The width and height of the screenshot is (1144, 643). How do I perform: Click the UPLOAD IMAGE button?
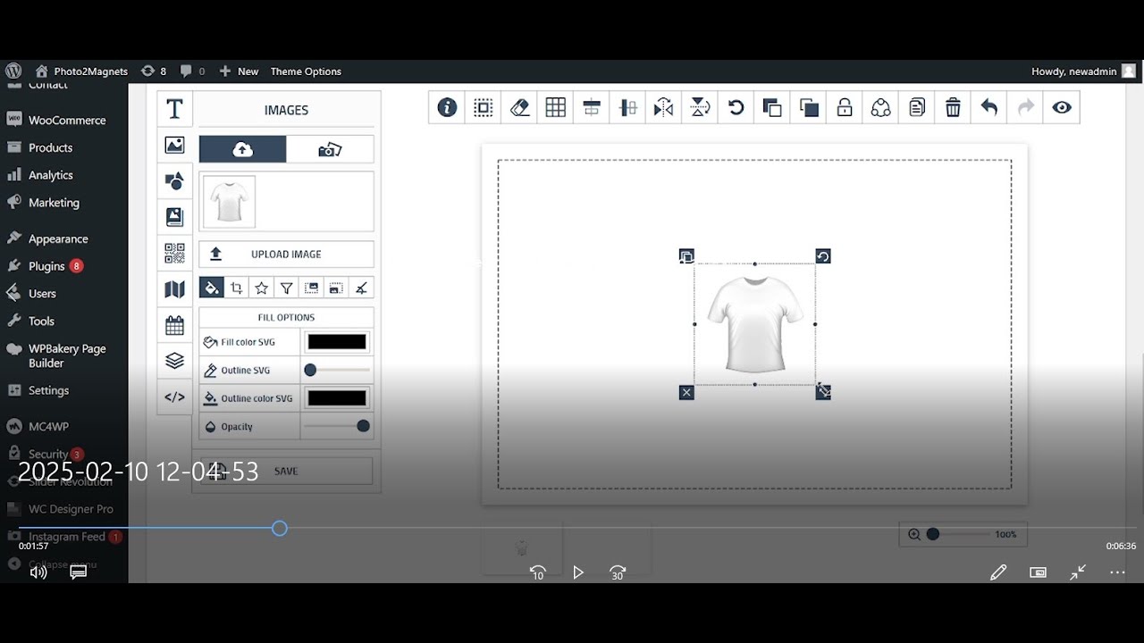[286, 254]
